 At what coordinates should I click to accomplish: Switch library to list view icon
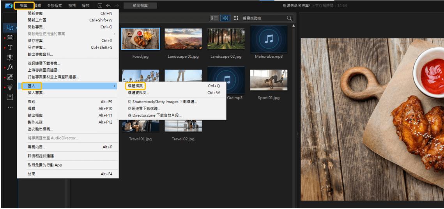(214, 18)
